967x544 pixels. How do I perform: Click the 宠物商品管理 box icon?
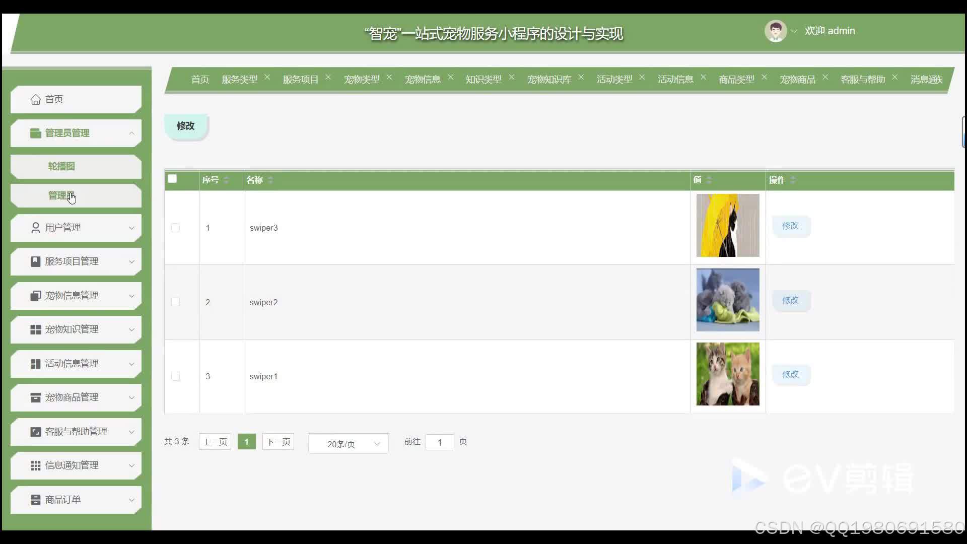[35, 397]
